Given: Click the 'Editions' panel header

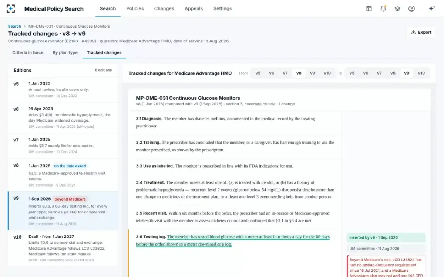Looking at the screenshot, I should (23, 70).
